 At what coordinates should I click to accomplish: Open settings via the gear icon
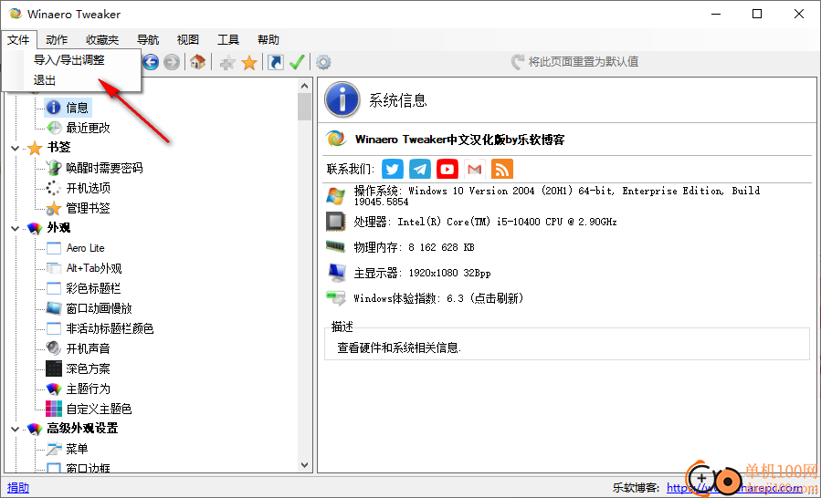tap(323, 62)
